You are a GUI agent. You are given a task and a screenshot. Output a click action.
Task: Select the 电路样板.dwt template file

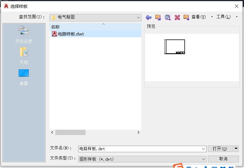pos(71,34)
